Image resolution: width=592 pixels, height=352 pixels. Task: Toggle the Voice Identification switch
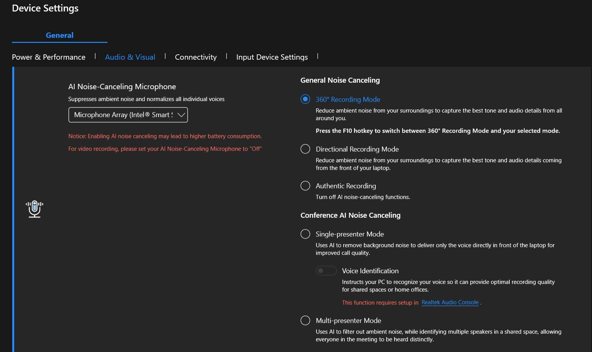tap(326, 271)
